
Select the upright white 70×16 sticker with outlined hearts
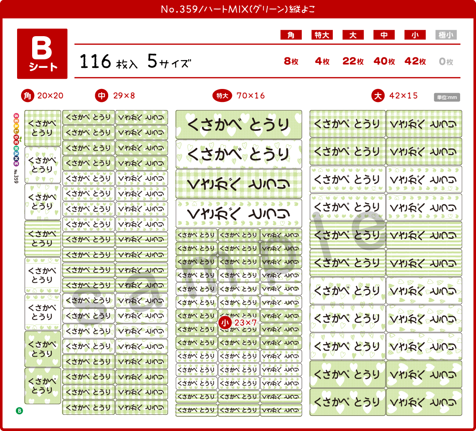coord(239,154)
